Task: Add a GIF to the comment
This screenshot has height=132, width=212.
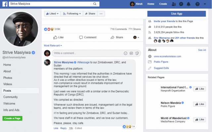Action: pyautogui.click(x=132, y=53)
